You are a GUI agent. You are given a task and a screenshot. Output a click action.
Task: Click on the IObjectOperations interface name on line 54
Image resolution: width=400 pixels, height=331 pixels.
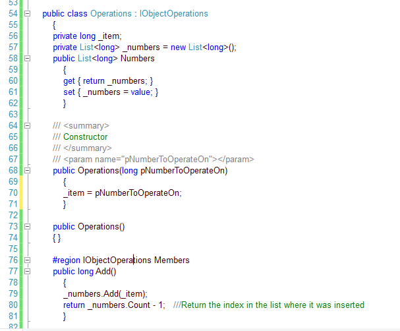click(174, 14)
